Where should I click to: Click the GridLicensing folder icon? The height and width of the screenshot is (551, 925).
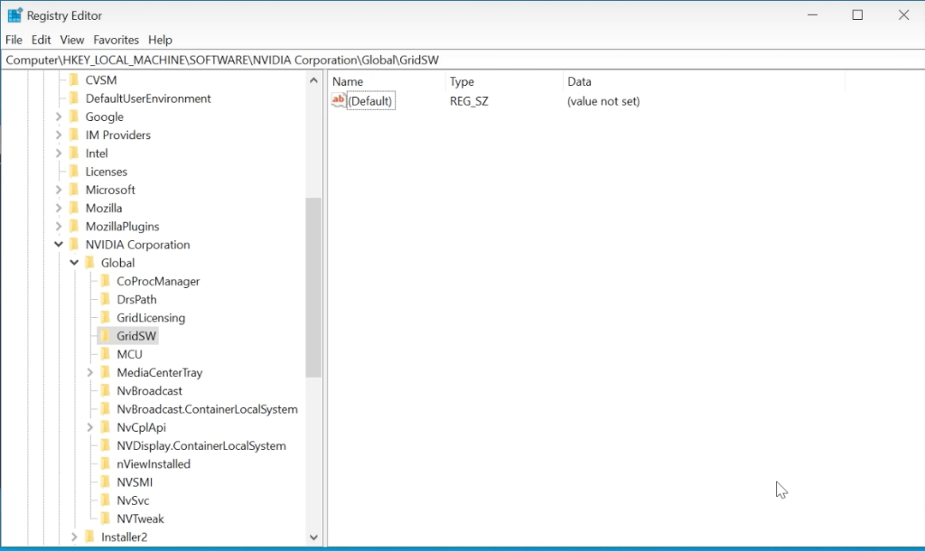[105, 318]
